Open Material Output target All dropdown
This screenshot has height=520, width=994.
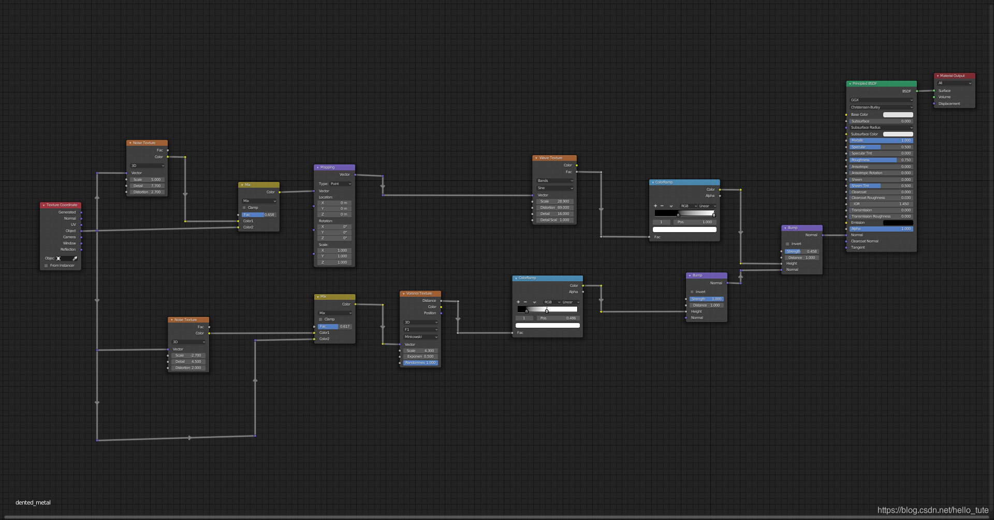point(955,83)
